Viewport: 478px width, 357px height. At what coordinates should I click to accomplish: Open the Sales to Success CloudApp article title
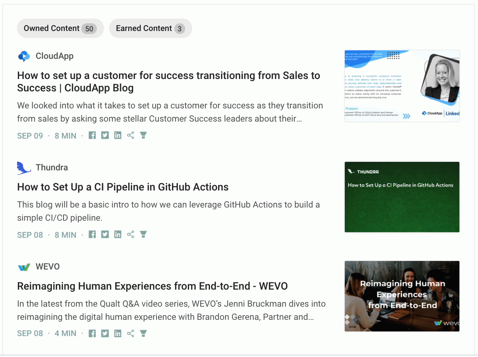169,82
